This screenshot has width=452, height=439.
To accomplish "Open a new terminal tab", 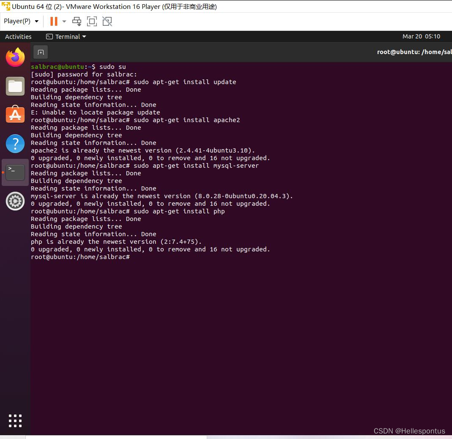I will [x=40, y=52].
